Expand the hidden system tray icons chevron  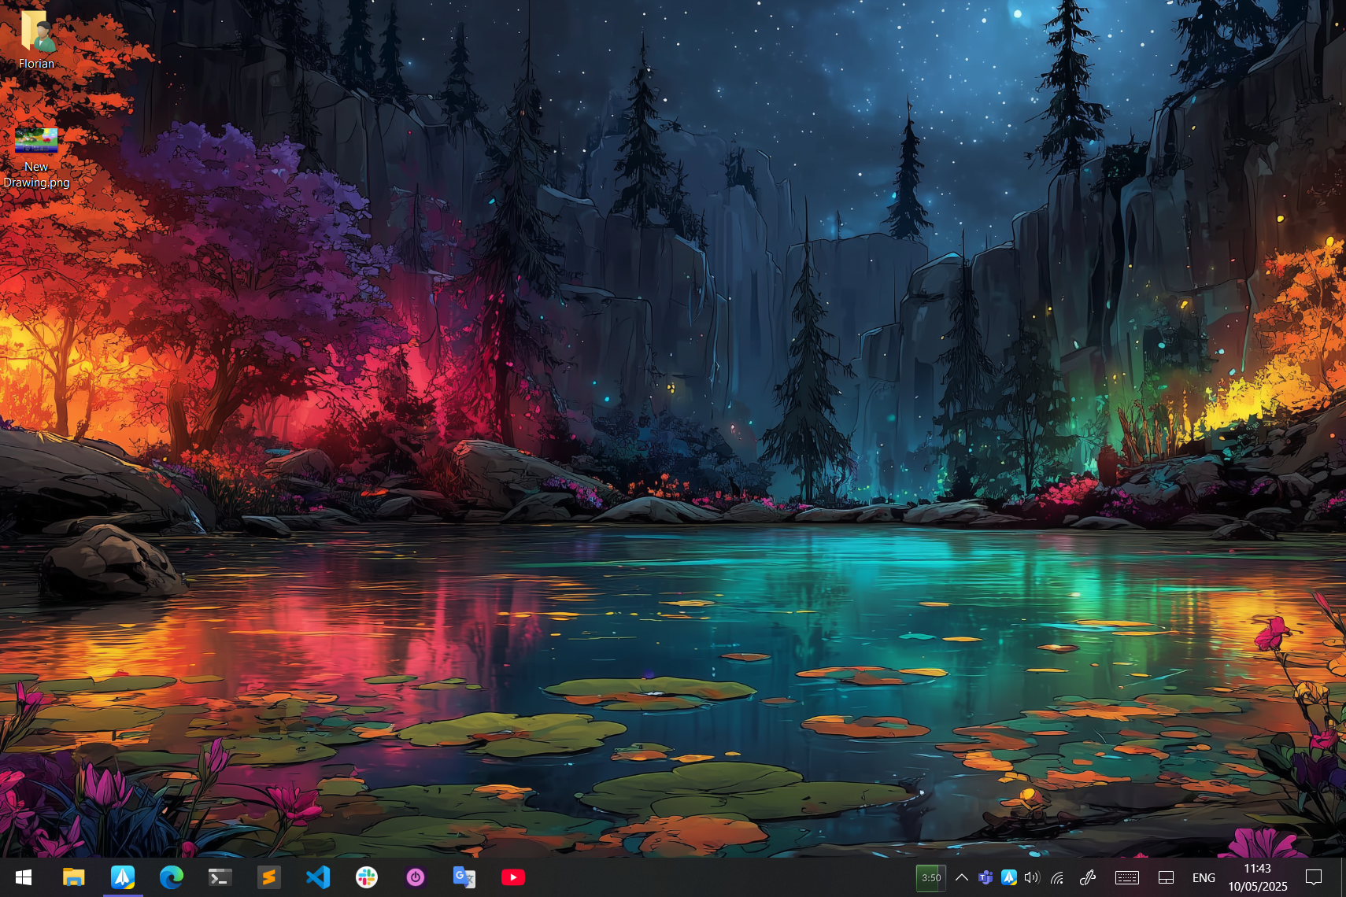(x=962, y=877)
